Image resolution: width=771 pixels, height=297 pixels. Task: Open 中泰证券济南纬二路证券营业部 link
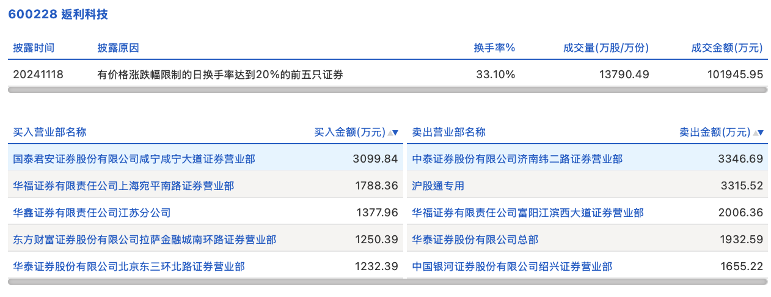pyautogui.click(x=517, y=159)
